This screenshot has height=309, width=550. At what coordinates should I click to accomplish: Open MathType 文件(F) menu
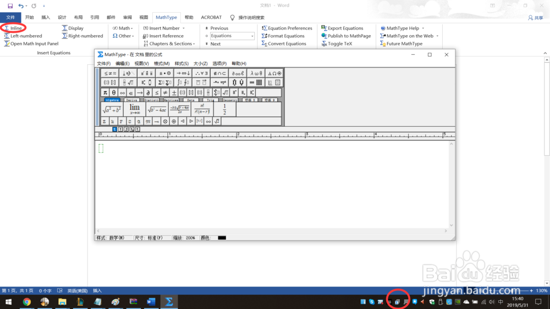click(x=103, y=63)
